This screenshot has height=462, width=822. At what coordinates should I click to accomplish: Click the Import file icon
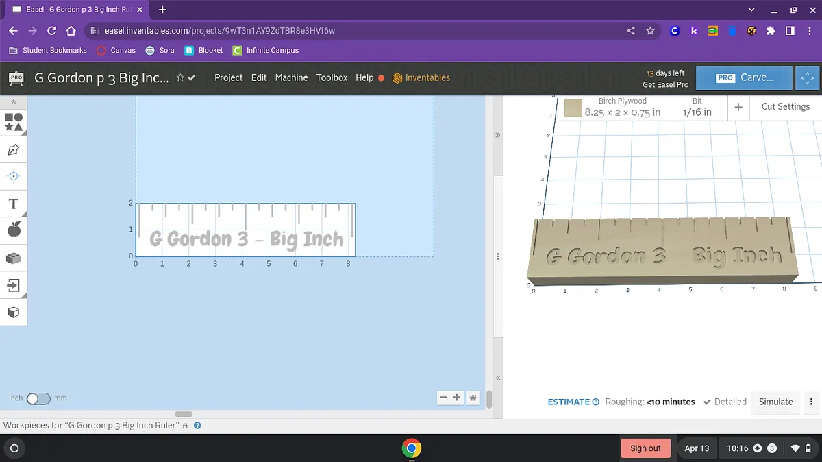point(14,284)
